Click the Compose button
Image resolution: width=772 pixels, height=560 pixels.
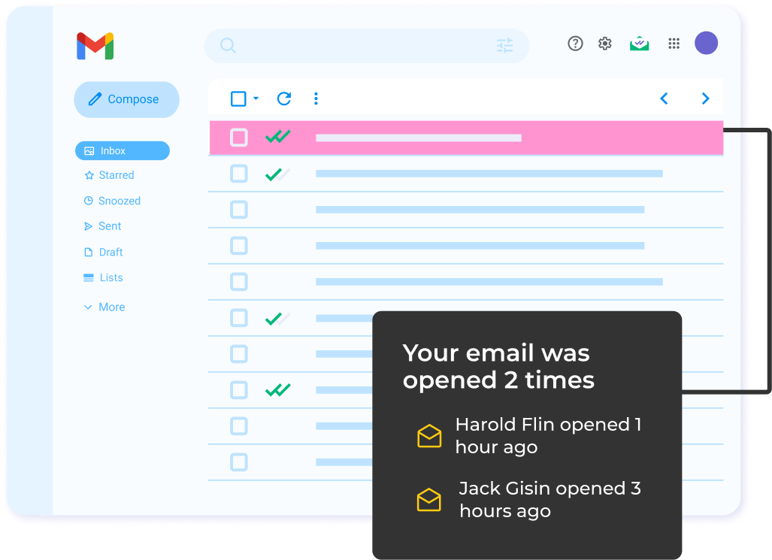126,99
